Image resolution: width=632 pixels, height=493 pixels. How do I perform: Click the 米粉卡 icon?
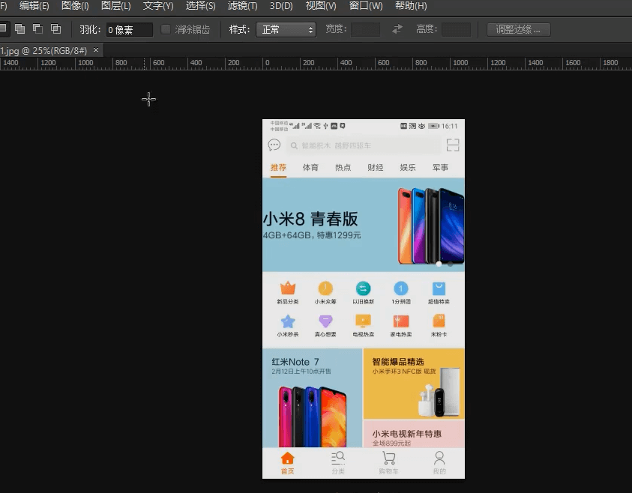tap(439, 321)
